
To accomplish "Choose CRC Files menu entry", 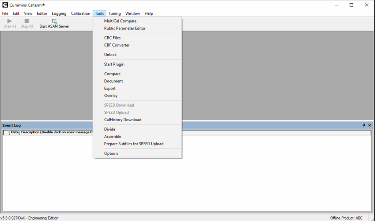I will [x=112, y=38].
